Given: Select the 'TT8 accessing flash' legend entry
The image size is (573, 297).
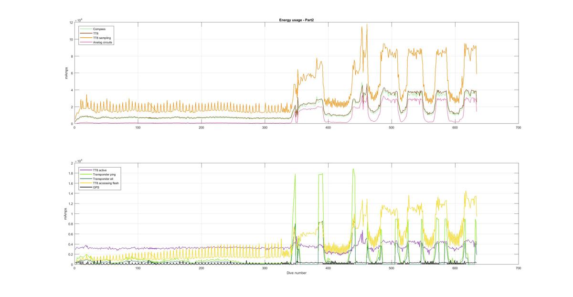Looking at the screenshot, I should pos(106,183).
